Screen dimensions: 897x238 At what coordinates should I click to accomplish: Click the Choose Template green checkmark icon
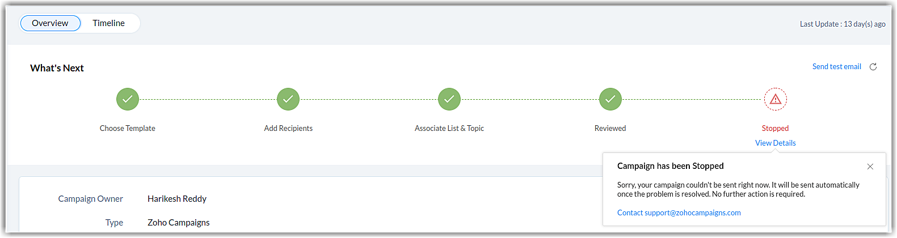point(128,99)
